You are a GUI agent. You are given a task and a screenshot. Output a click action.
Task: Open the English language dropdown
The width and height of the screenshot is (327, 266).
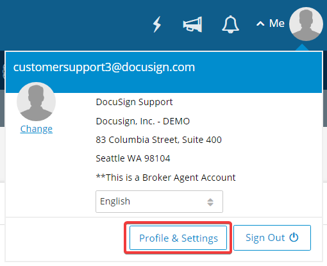point(159,201)
